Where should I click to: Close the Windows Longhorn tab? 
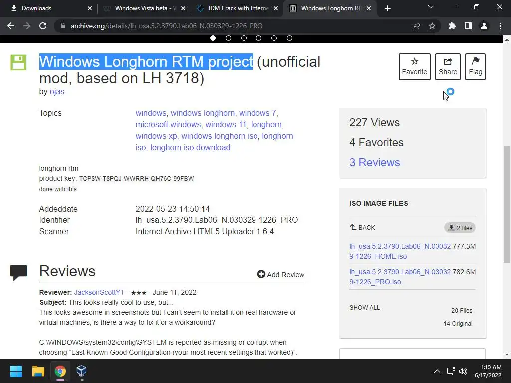(x=369, y=8)
